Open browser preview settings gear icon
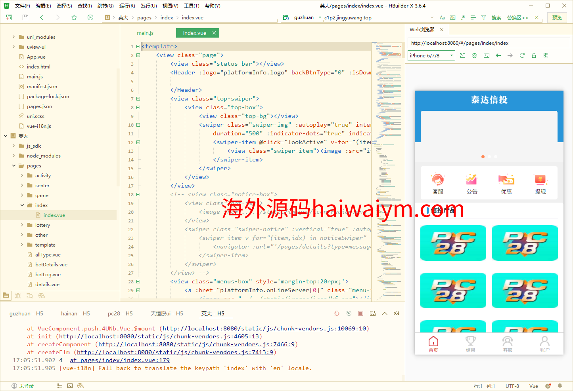 (x=474, y=55)
